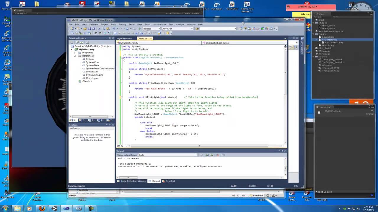Close the Class1.cs tab with its X
Image resolution: width=378 pixels, height=212 pixels.
tap(151, 39)
